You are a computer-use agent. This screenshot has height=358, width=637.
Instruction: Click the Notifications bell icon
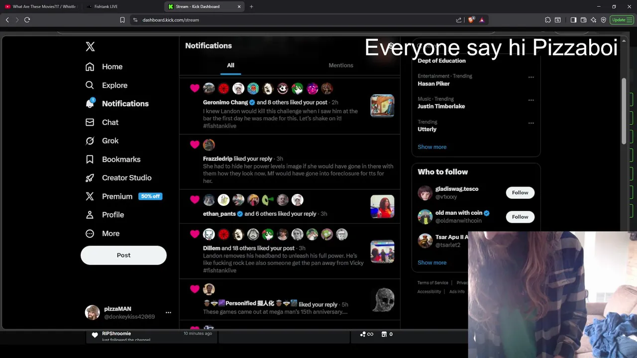coord(90,103)
